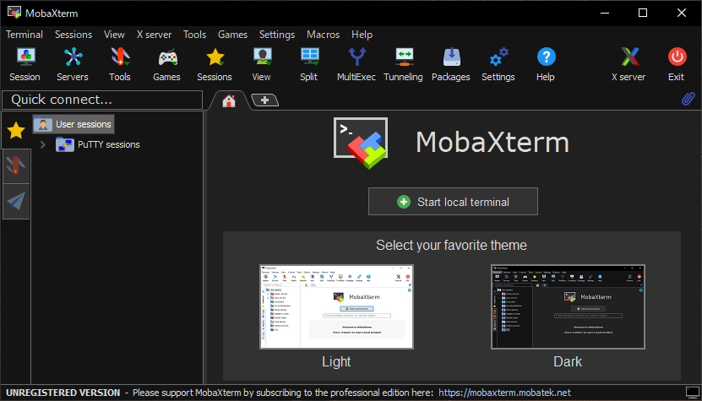Open the paper plane sidebar tab
This screenshot has height=401, width=702.
click(x=15, y=201)
